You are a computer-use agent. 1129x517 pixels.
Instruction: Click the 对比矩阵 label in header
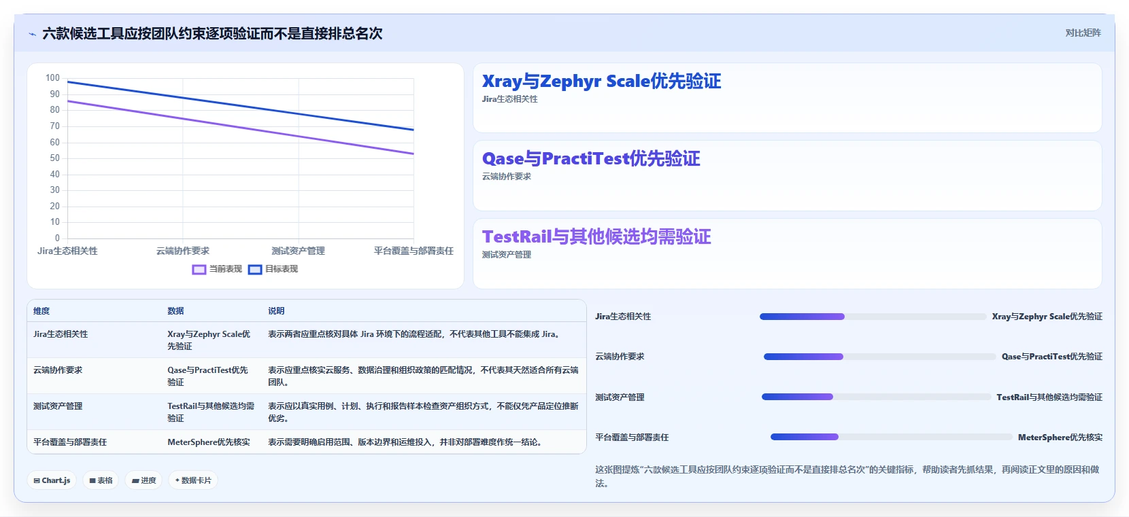click(1083, 33)
